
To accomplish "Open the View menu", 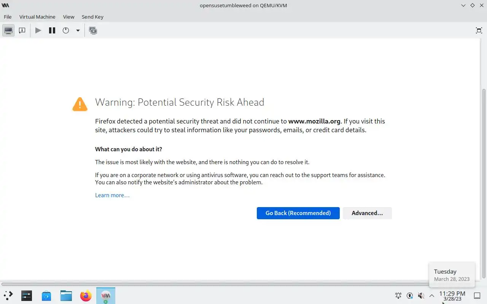I will point(68,17).
